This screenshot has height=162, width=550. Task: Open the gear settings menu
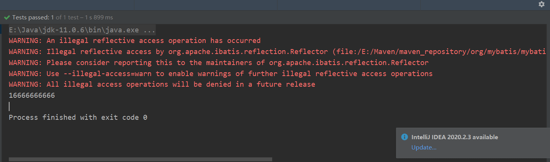(x=541, y=4)
